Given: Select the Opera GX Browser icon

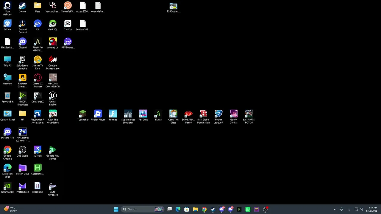Looking at the screenshot, I should pos(38,81).
